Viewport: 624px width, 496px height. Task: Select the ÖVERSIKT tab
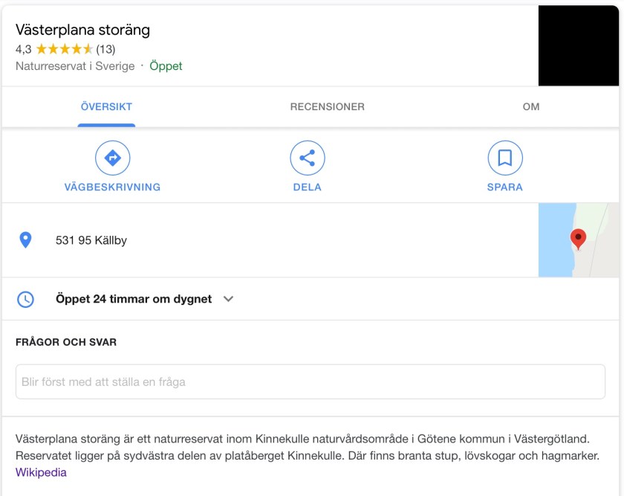click(106, 106)
